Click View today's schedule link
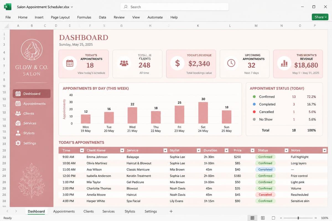The height and width of the screenshot is (221, 332). (x=91, y=73)
